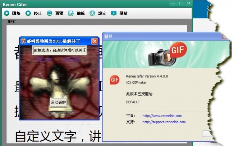Click the patch window title bar icon
232x146 pixels.
tap(23, 41)
